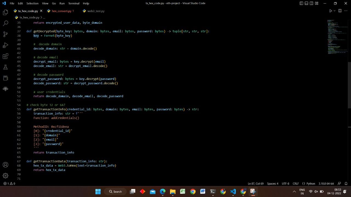The height and width of the screenshot is (197, 351).
Task: Click the editor vertical scrollbar
Action: [x=349, y=86]
